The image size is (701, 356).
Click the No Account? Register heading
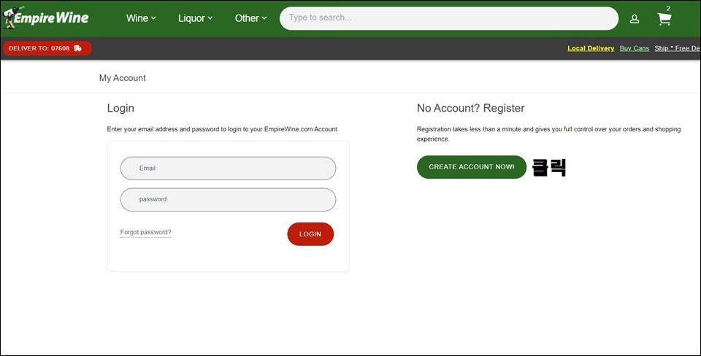click(471, 108)
